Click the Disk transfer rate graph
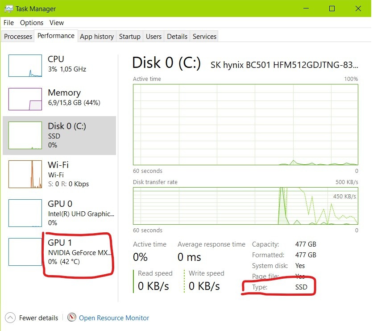 (245, 205)
